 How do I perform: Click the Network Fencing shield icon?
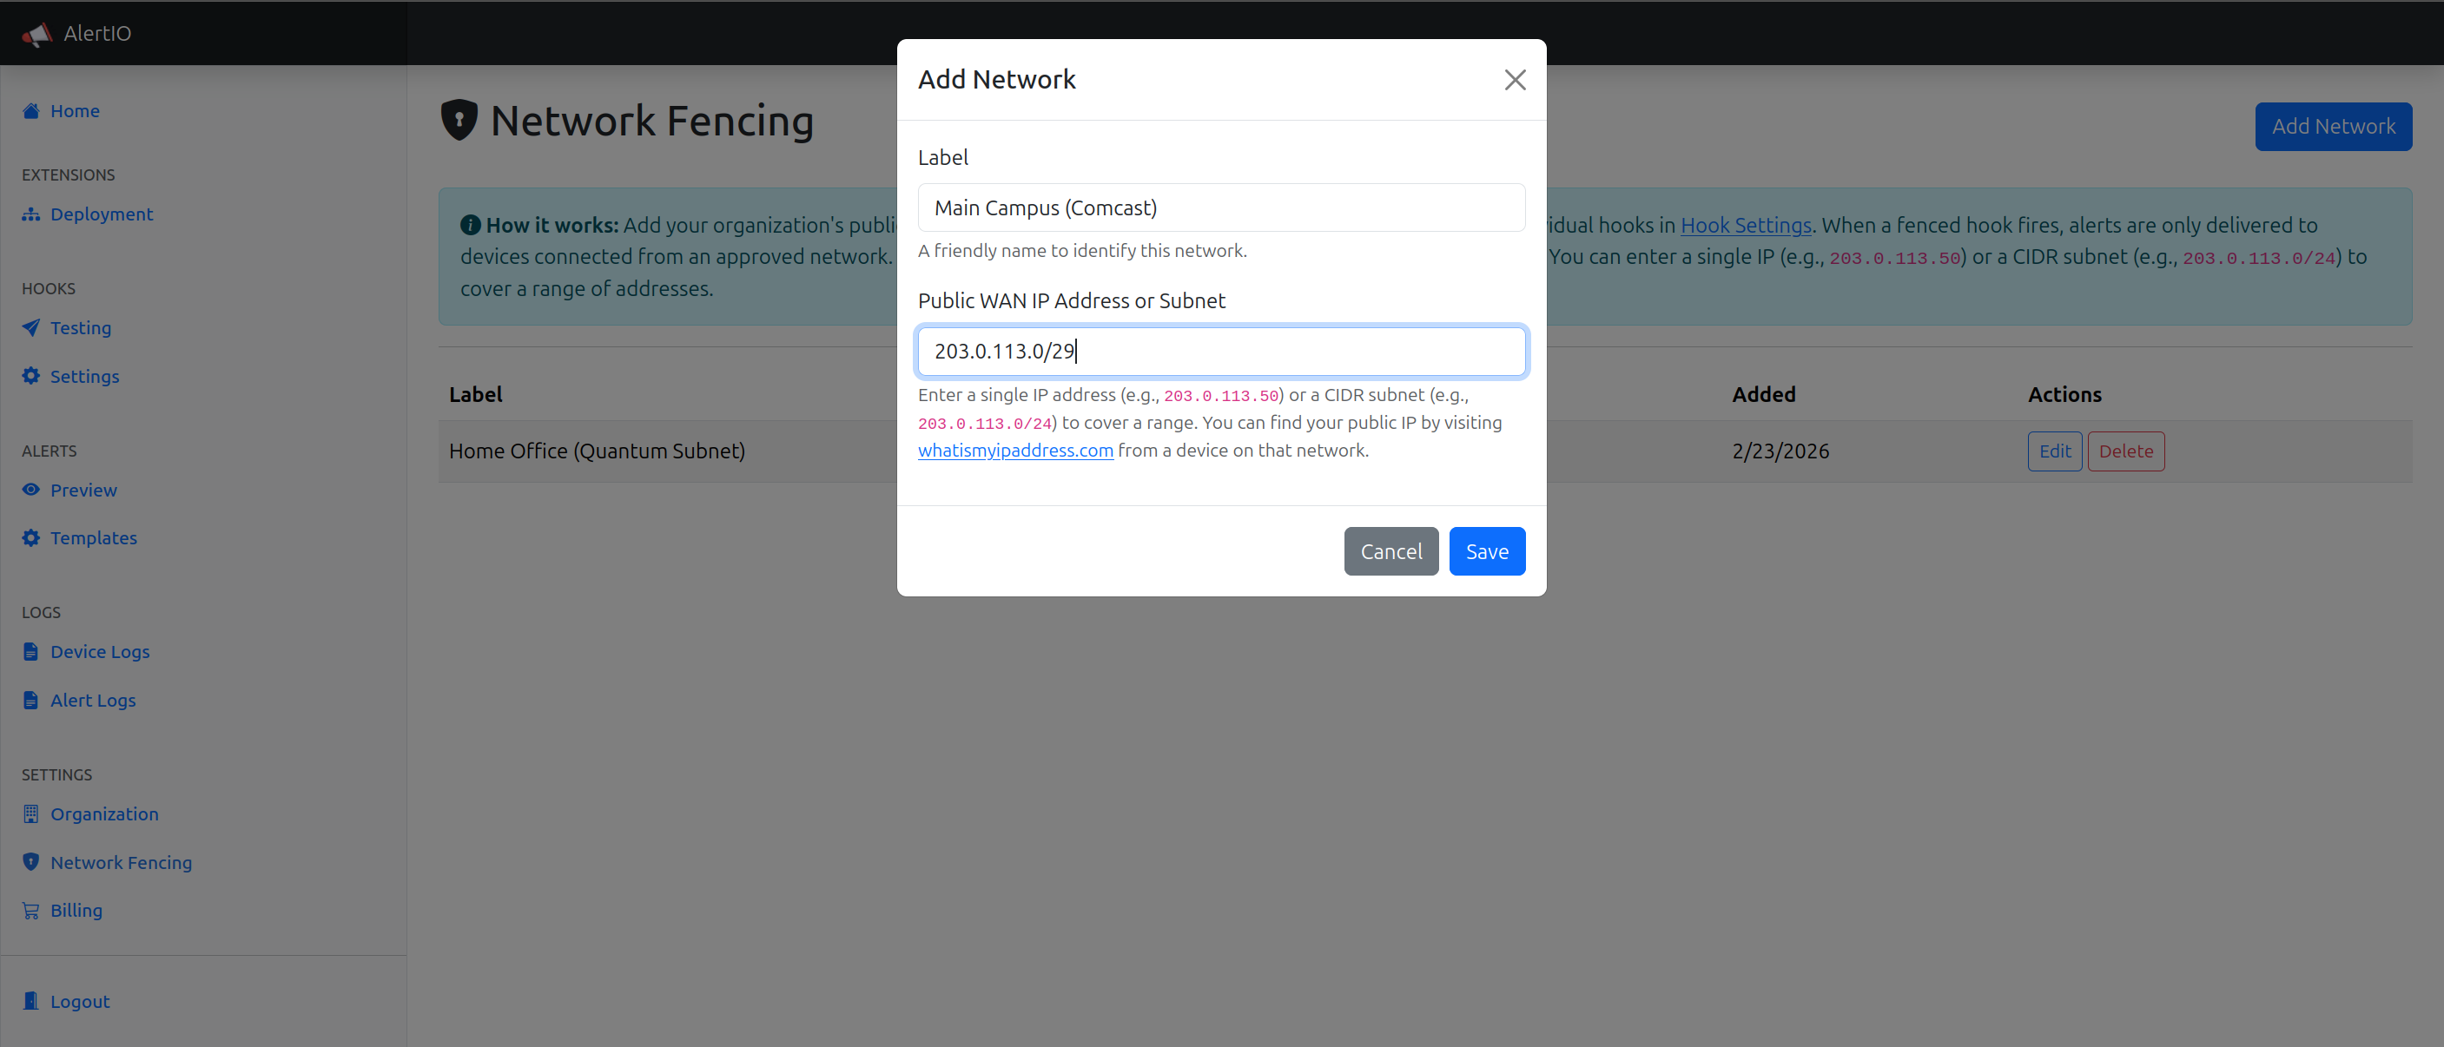(x=30, y=862)
